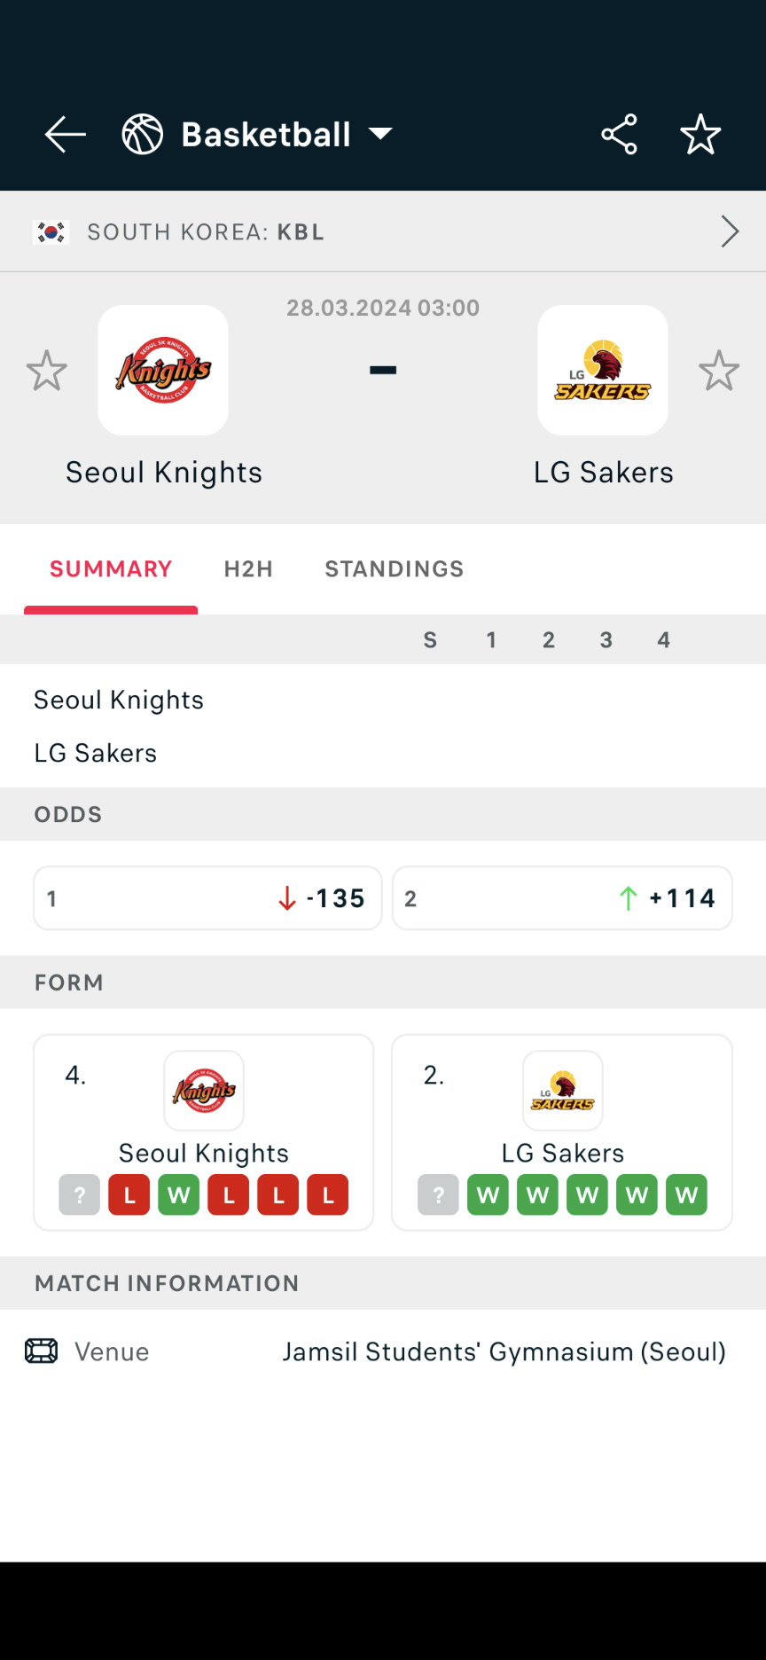The width and height of the screenshot is (766, 1660).
Task: Tap the South Korea flag icon
Action: [51, 232]
